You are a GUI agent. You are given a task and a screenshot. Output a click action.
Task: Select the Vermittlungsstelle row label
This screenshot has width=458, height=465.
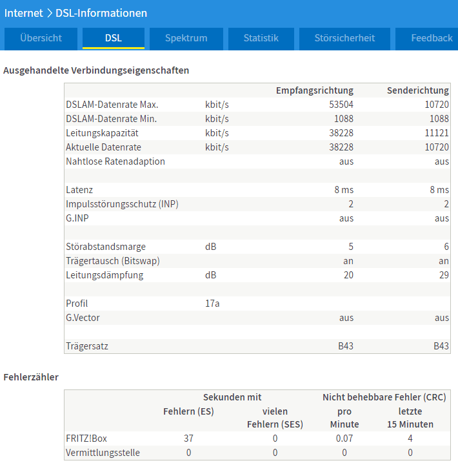103,453
